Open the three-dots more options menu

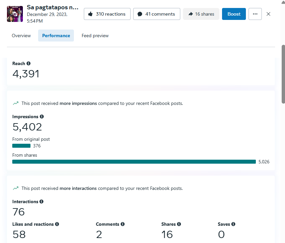click(255, 14)
